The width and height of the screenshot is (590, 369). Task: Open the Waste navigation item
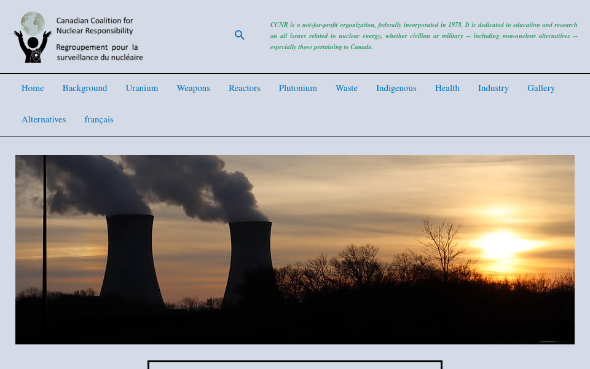tap(347, 88)
